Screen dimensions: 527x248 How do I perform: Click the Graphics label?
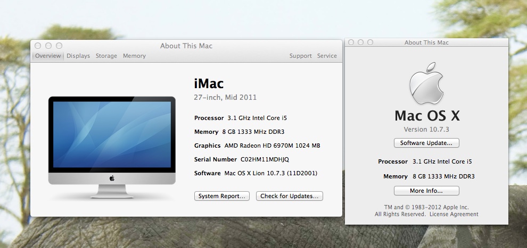pyautogui.click(x=208, y=146)
